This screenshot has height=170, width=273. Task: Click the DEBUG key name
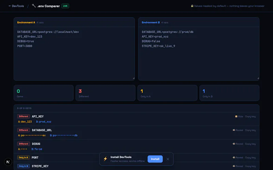(36, 144)
